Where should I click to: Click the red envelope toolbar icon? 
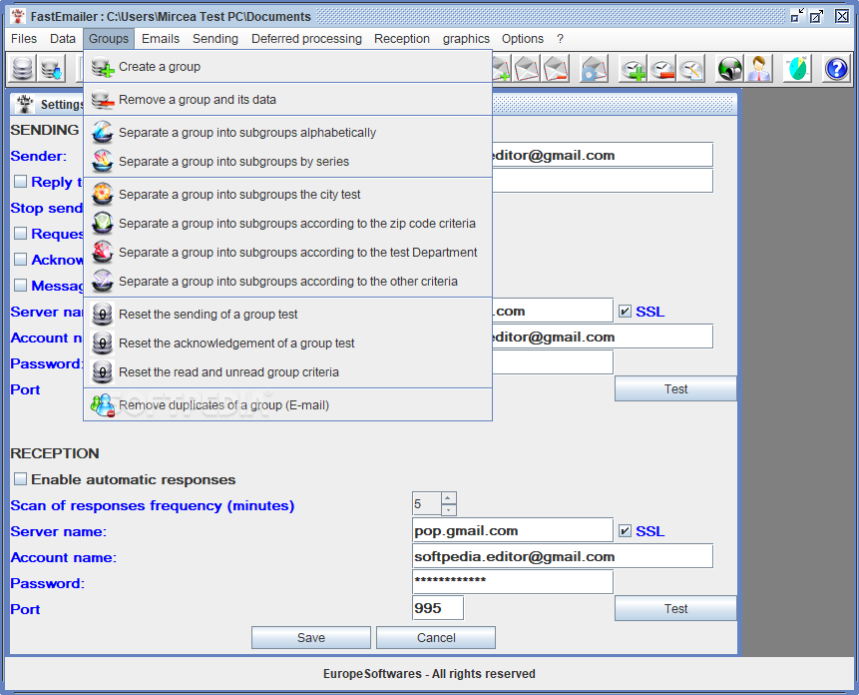527,69
